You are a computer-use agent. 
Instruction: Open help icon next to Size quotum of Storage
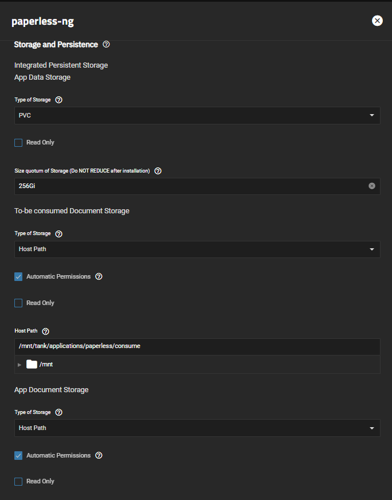(158, 171)
